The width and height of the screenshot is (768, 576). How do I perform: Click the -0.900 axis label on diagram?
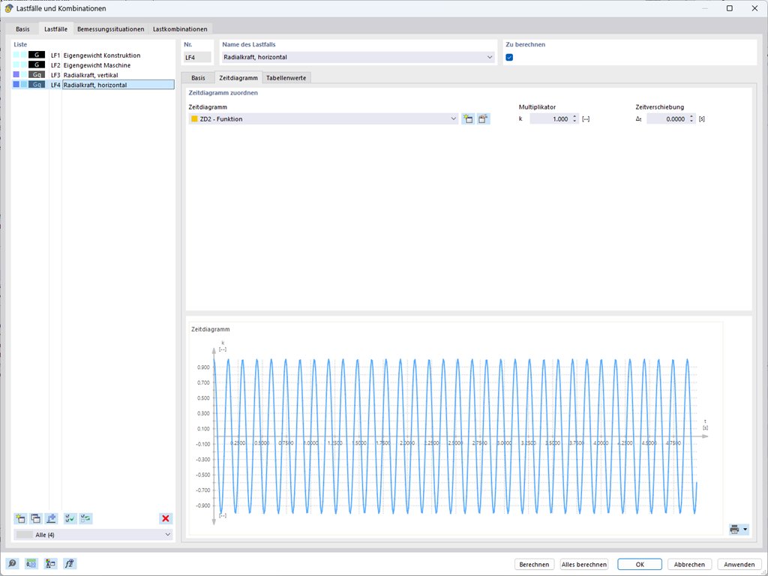tap(202, 505)
